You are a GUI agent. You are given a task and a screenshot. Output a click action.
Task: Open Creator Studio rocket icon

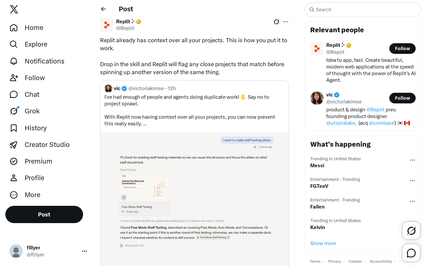[14, 145]
